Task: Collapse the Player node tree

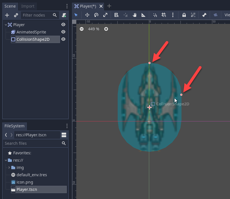Action: pos(6,25)
